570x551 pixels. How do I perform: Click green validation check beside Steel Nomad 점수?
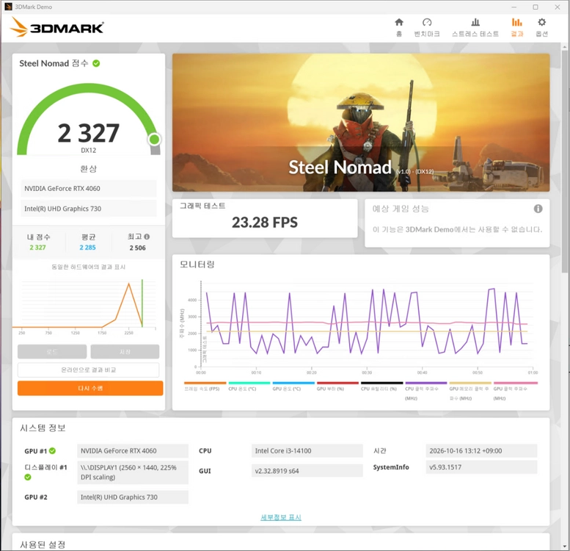coord(96,63)
